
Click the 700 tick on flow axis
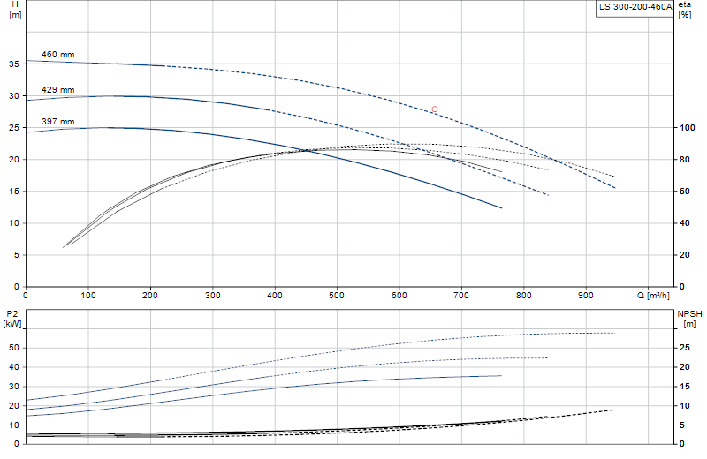[461, 296]
